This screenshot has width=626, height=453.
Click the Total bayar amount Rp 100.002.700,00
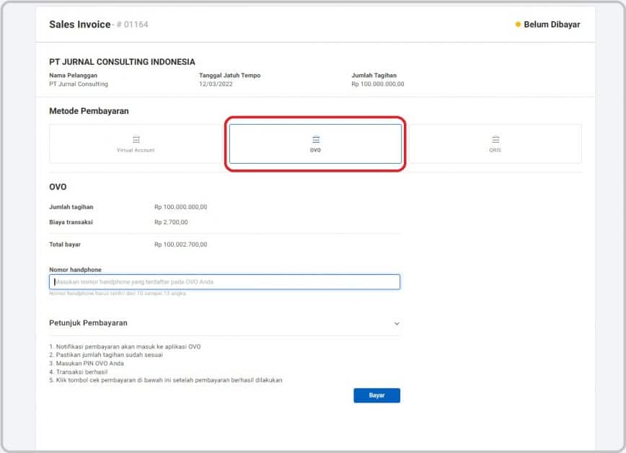181,245
